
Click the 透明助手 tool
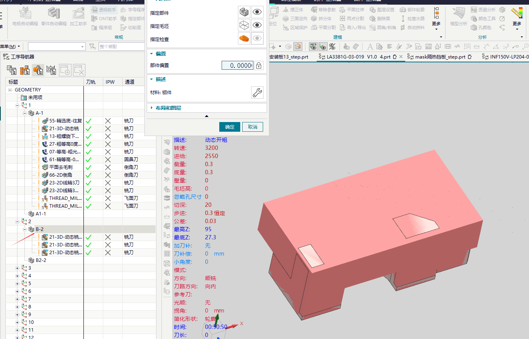click(104, 10)
